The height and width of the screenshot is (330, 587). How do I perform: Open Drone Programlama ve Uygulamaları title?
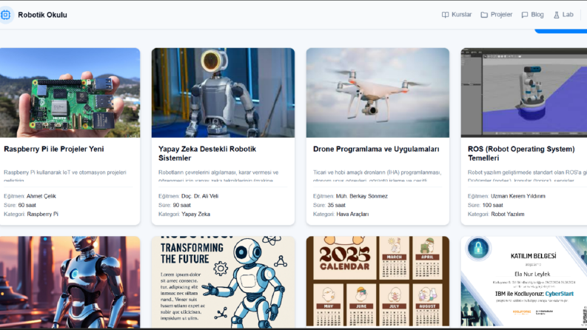376,149
